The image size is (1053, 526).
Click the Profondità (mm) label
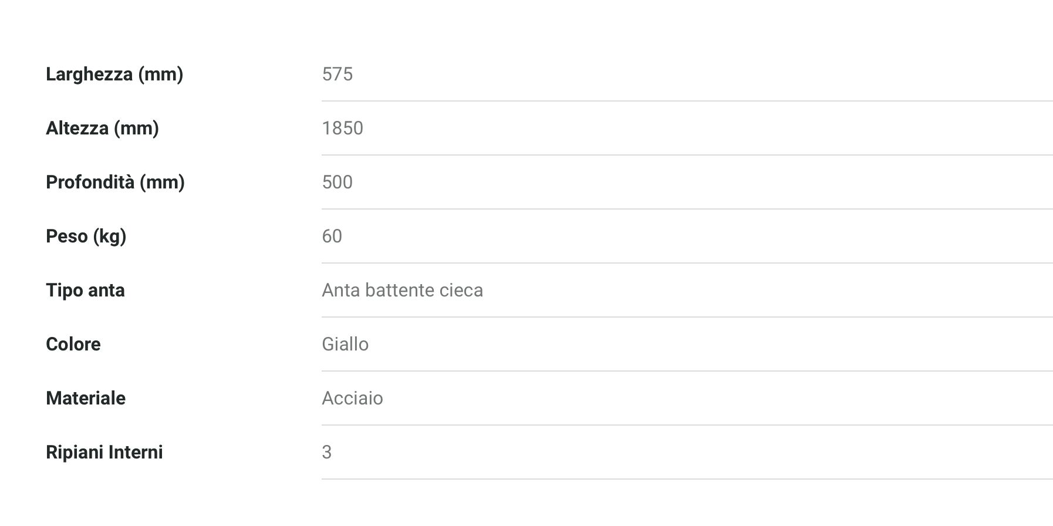pos(115,183)
